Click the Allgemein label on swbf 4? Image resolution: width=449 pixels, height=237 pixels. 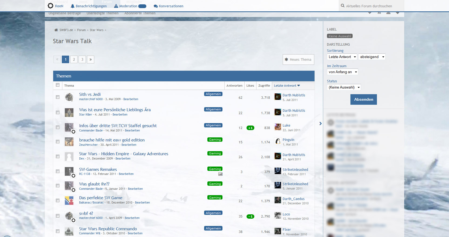(x=213, y=213)
